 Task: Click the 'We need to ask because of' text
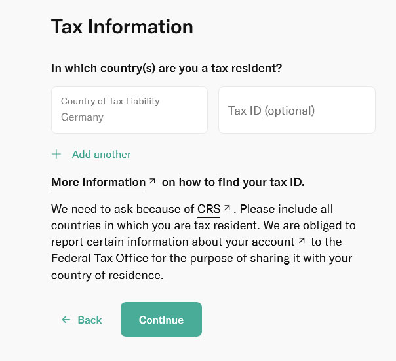point(122,210)
